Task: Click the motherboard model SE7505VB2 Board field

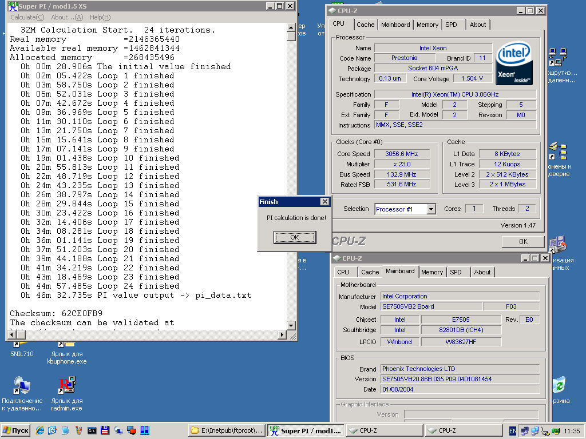Action: click(431, 306)
